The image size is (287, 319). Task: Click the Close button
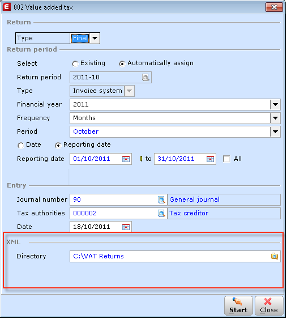tap(269, 306)
